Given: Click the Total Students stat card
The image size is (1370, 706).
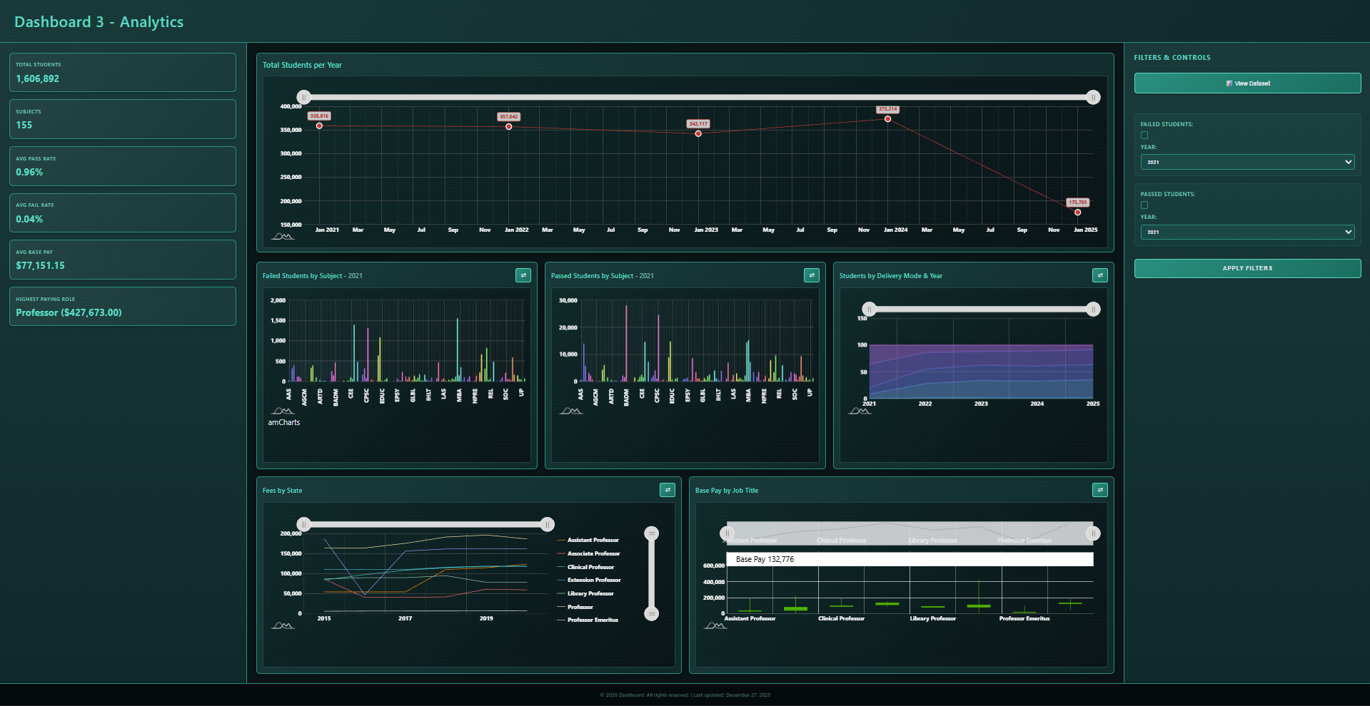Looking at the screenshot, I should 123,72.
